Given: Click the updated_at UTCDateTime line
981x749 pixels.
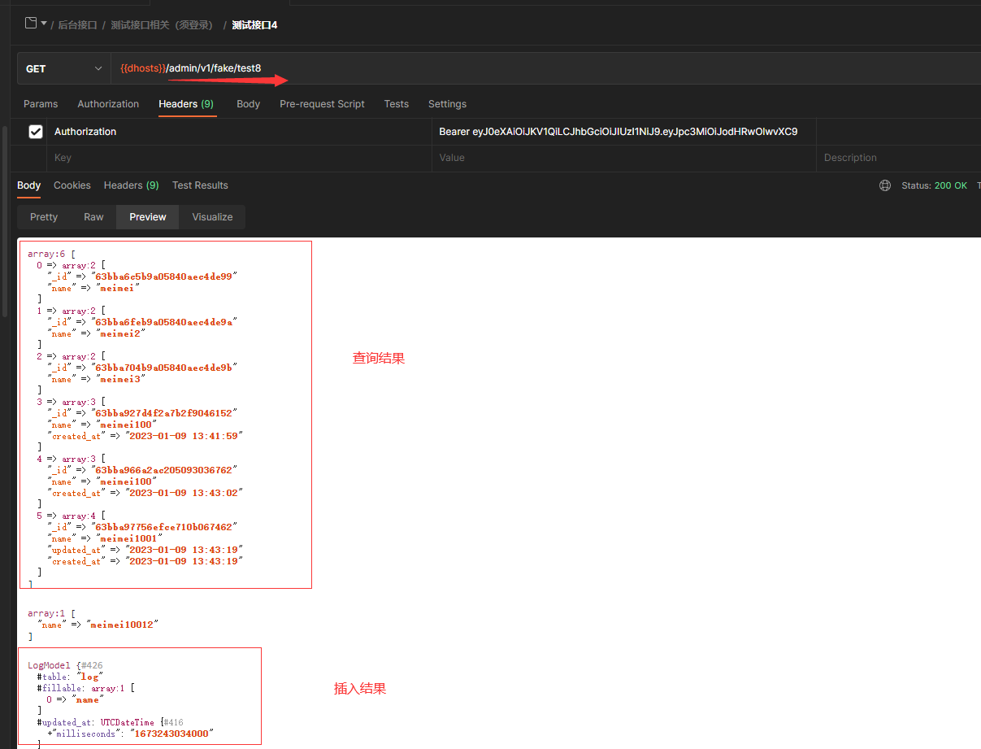Looking at the screenshot, I should 111,722.
